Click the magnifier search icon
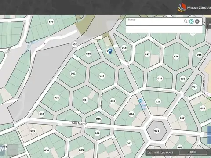 tap(186, 22)
